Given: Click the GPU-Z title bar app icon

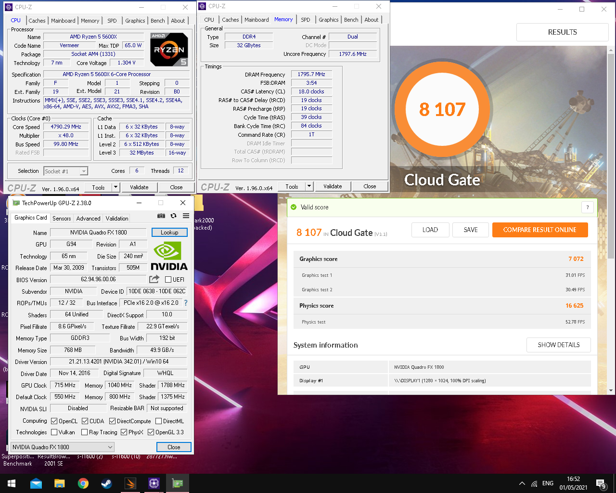Looking at the screenshot, I should (16, 203).
